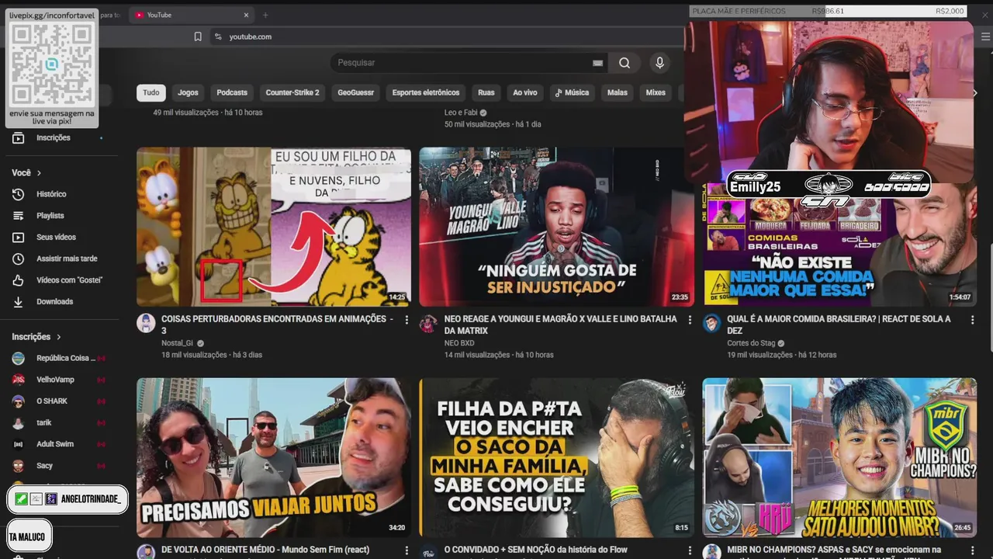Open NEO BXD channel name link
The image size is (993, 559).
click(459, 343)
